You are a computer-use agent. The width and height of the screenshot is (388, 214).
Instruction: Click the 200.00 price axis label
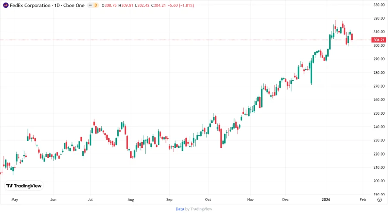[x=379, y=181]
